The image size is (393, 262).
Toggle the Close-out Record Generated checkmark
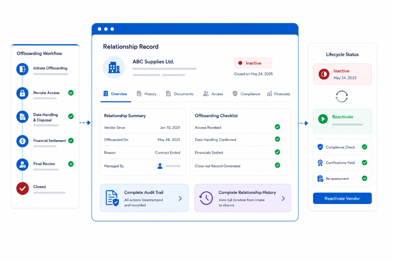[277, 165]
